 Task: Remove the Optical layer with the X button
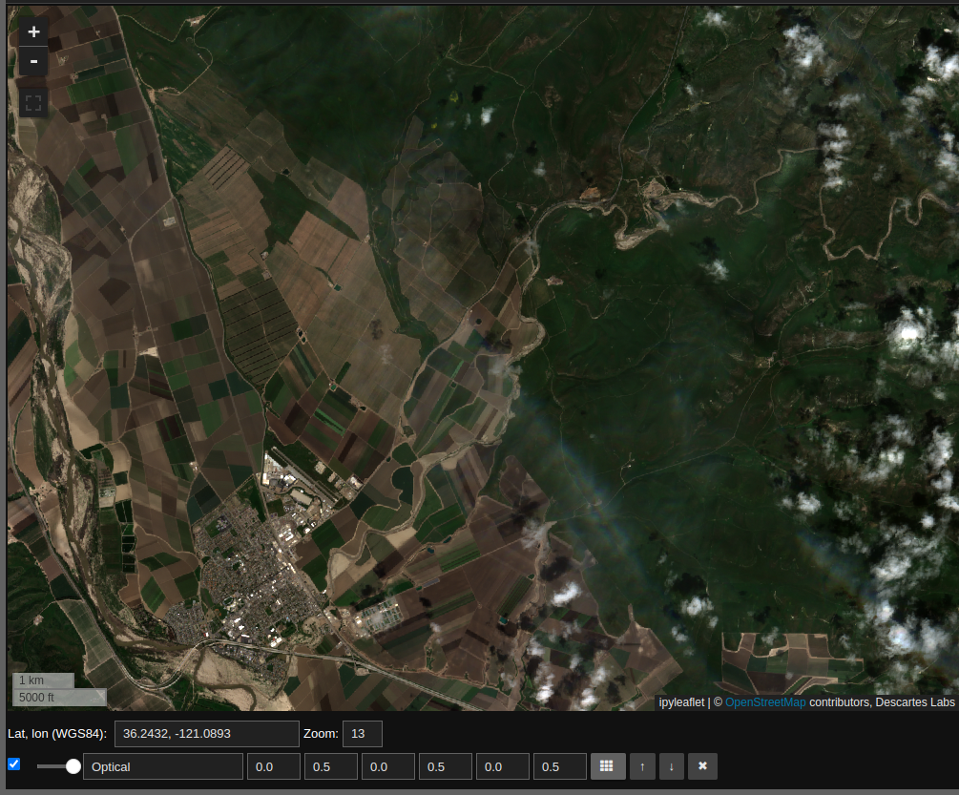coord(702,766)
